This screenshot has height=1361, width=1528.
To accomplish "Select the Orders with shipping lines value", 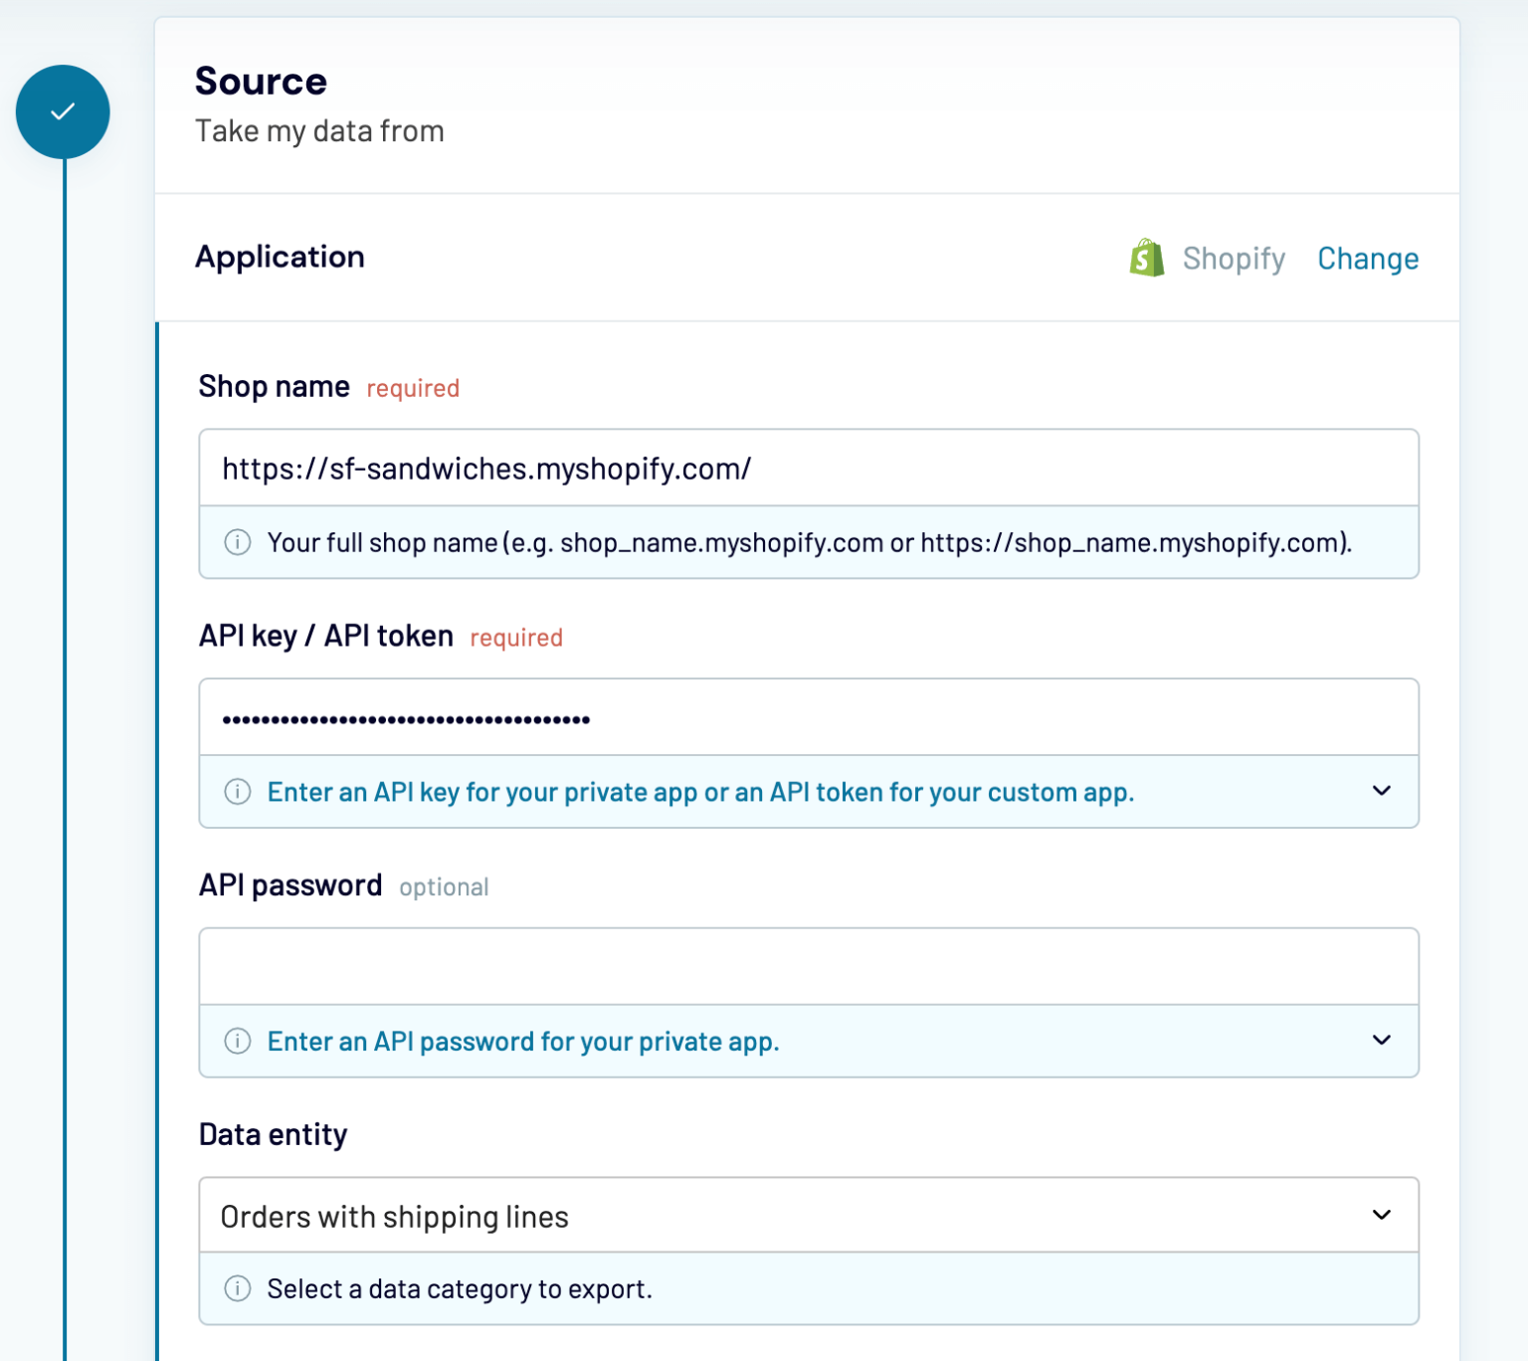I will coord(394,1215).
